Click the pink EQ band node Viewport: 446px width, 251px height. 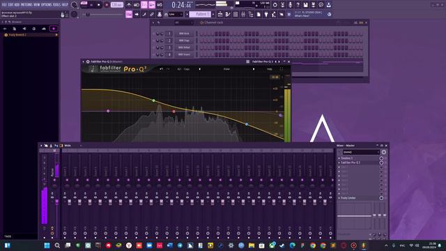(108, 111)
